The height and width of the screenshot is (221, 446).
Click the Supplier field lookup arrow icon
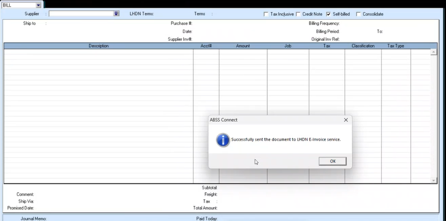coord(117,14)
